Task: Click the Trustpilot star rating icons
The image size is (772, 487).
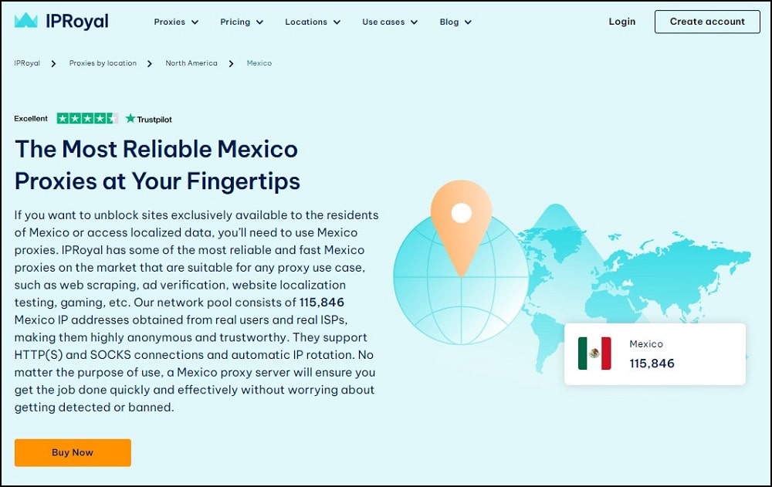Action: 87,118
